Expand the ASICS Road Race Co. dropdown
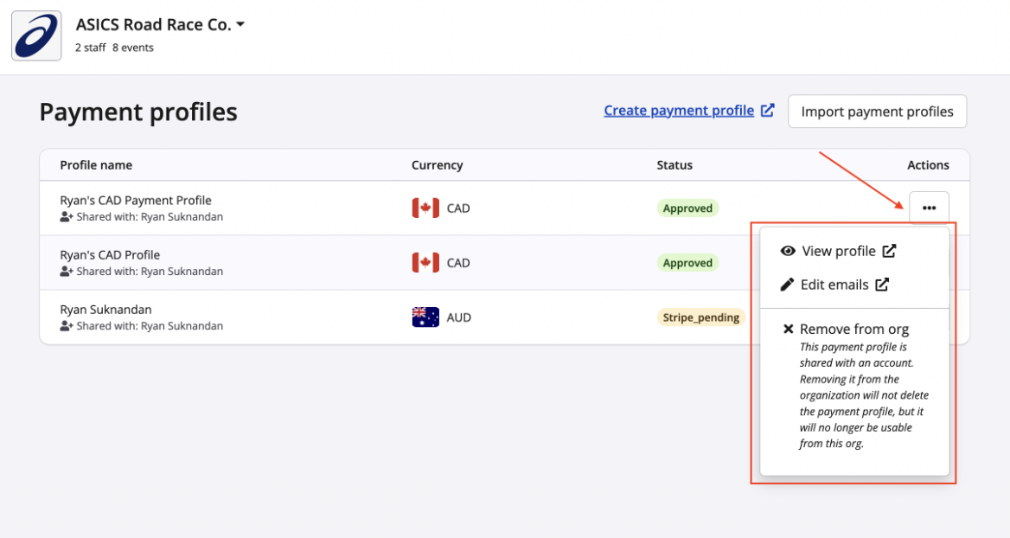 coord(240,25)
